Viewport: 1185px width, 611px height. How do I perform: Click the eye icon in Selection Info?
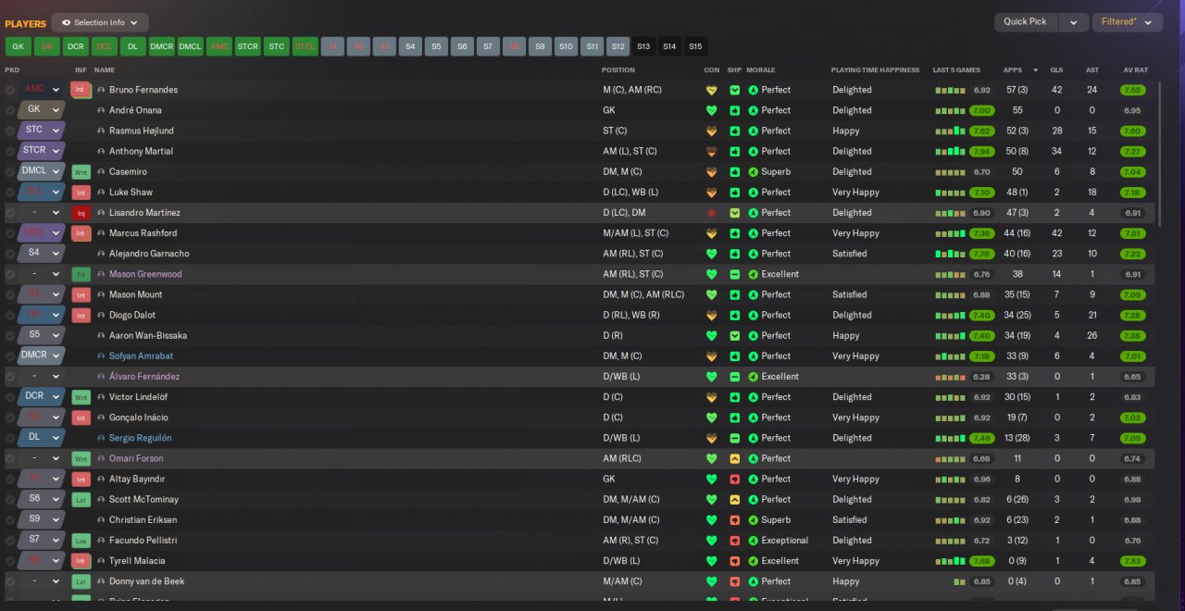66,22
